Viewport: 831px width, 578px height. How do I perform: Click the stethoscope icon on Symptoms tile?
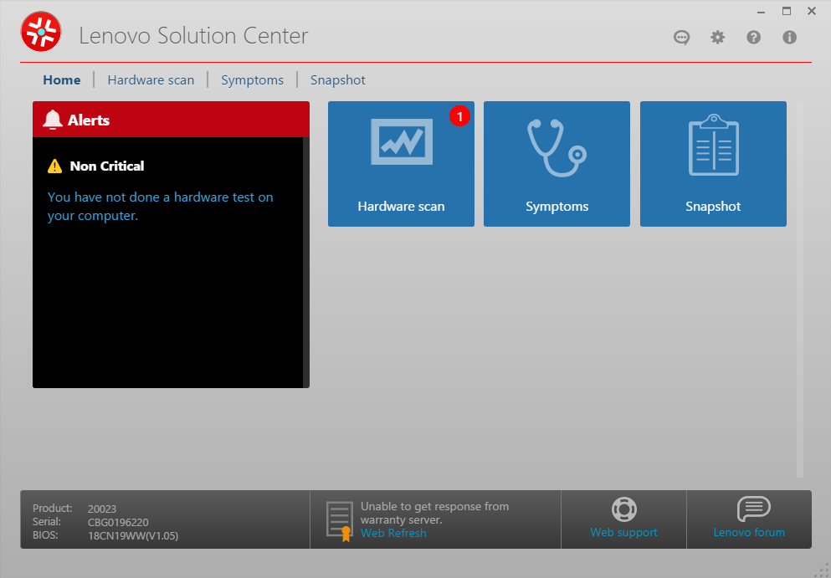coord(557,148)
